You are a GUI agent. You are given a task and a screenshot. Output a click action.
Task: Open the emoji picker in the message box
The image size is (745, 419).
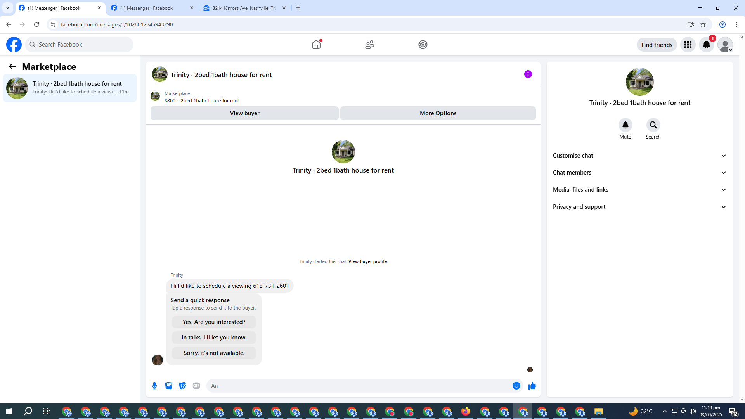point(516,386)
